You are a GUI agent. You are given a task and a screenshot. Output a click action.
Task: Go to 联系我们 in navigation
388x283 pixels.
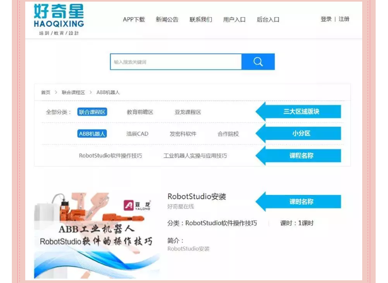pos(200,19)
